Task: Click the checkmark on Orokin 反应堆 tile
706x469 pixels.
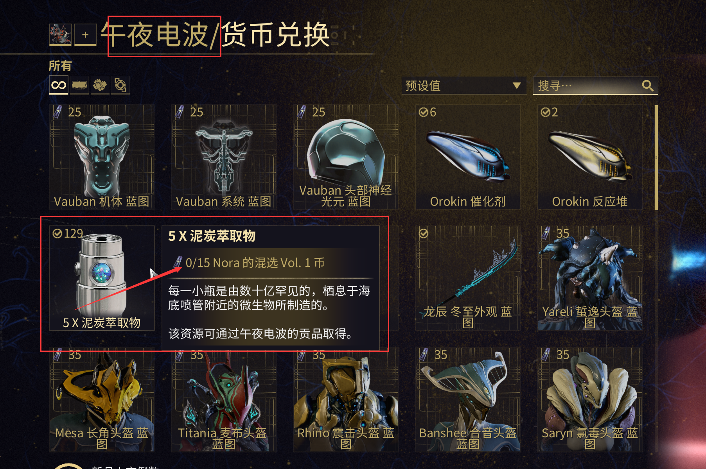Action: pyautogui.click(x=545, y=113)
